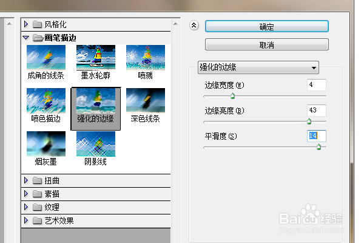Expand the 纹理 folder triangle
Screen dimensions: 364x243
pyautogui.click(x=26, y=207)
